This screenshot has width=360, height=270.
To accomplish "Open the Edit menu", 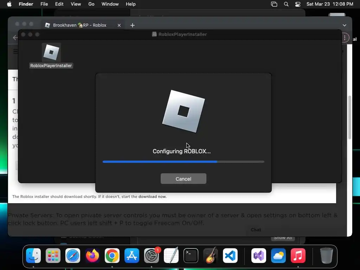I will [x=59, y=4].
